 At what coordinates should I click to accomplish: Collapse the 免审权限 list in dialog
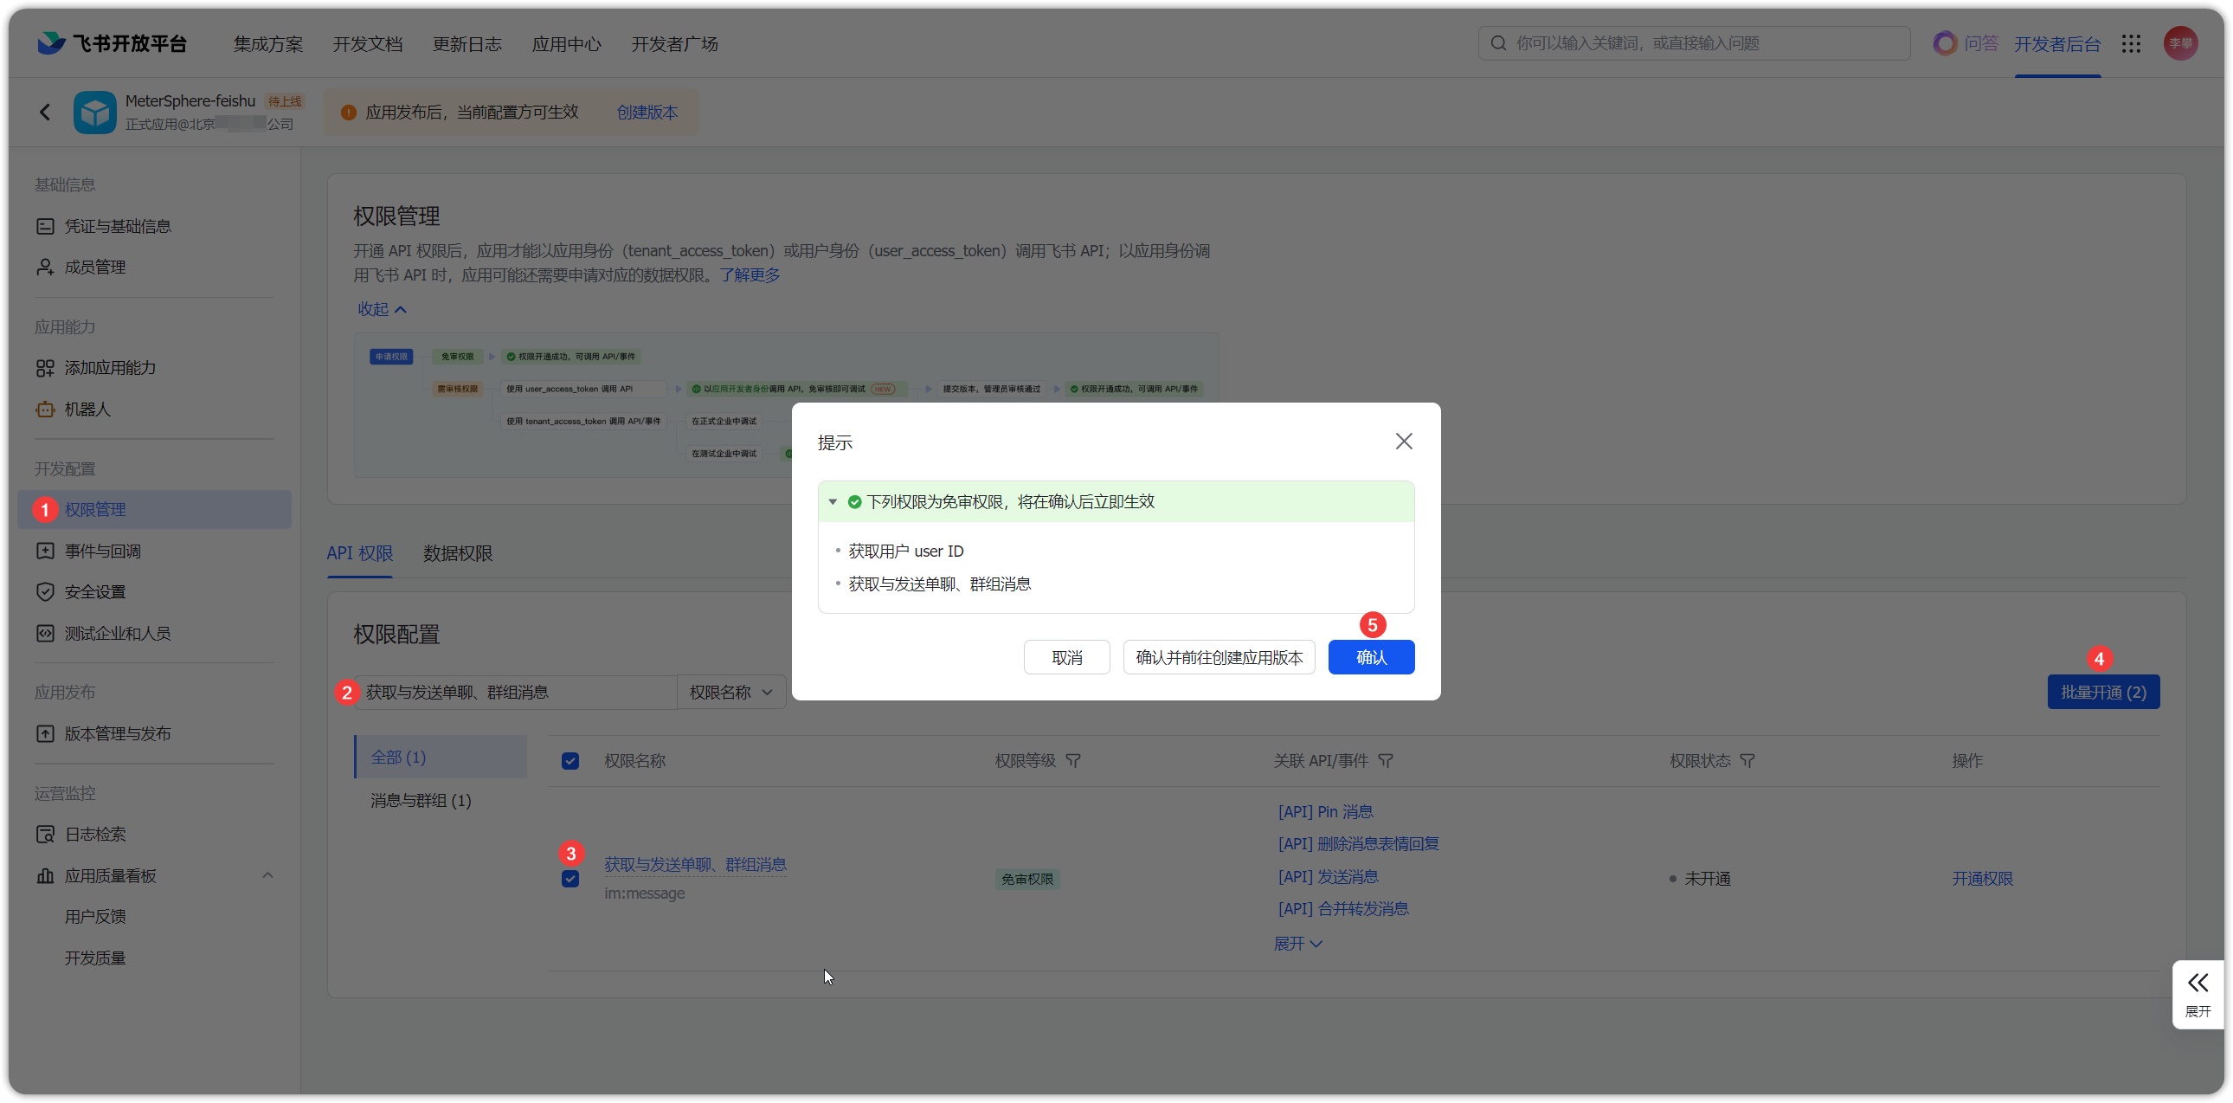click(833, 502)
